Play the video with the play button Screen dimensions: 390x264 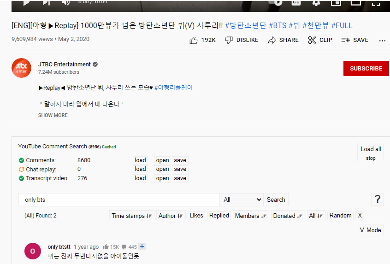click(26, 3)
